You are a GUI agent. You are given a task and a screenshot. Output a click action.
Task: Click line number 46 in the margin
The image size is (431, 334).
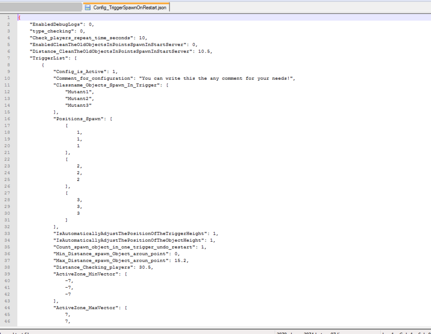tap(7, 321)
